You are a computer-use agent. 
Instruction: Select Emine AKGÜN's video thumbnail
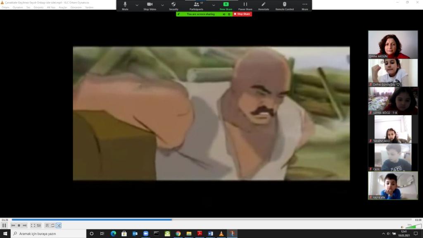click(393, 44)
